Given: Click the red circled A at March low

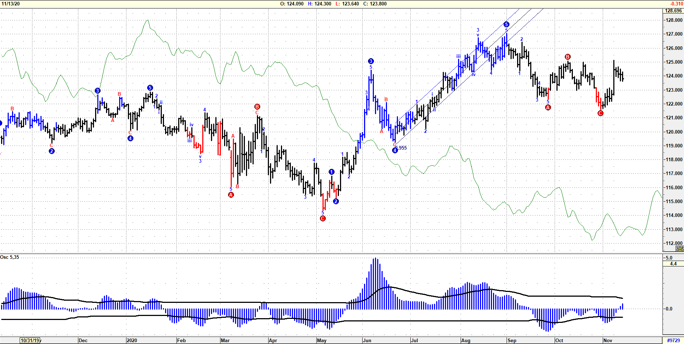Looking at the screenshot, I should tap(231, 195).
